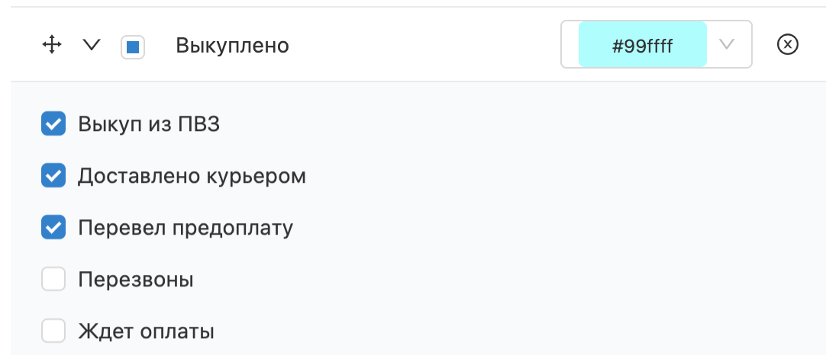Click empty area of Выкуплено header row
The width and height of the screenshot is (826, 355).
[421, 45]
